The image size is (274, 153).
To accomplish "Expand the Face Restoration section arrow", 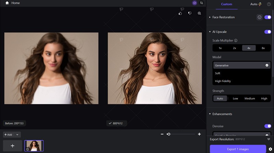I will tap(210, 17).
